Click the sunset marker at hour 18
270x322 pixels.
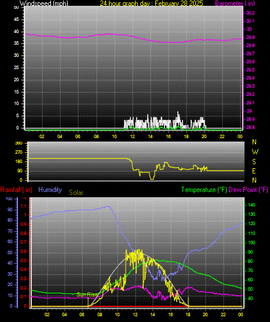point(188,302)
